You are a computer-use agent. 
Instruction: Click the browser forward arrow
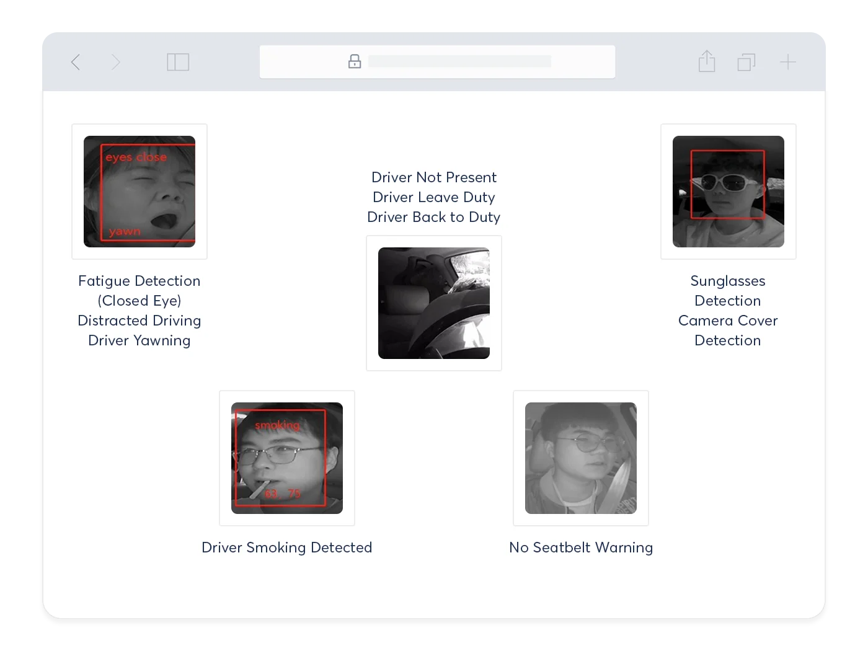tap(115, 62)
